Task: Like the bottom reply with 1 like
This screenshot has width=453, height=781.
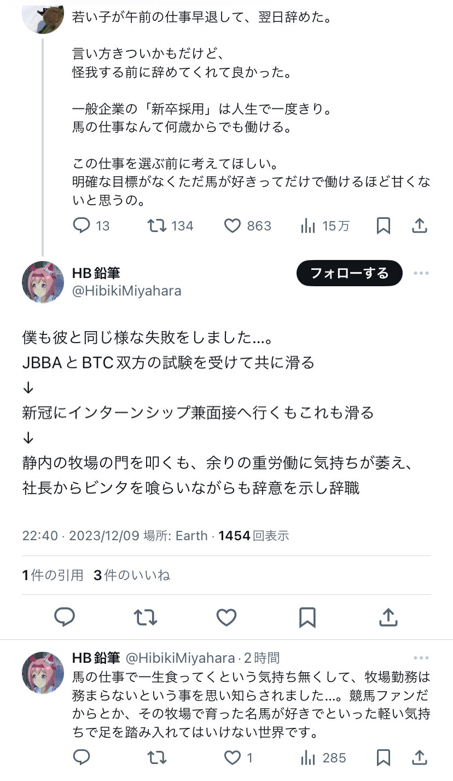Action: [x=233, y=757]
